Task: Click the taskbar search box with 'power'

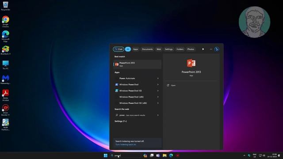Action: point(126,155)
